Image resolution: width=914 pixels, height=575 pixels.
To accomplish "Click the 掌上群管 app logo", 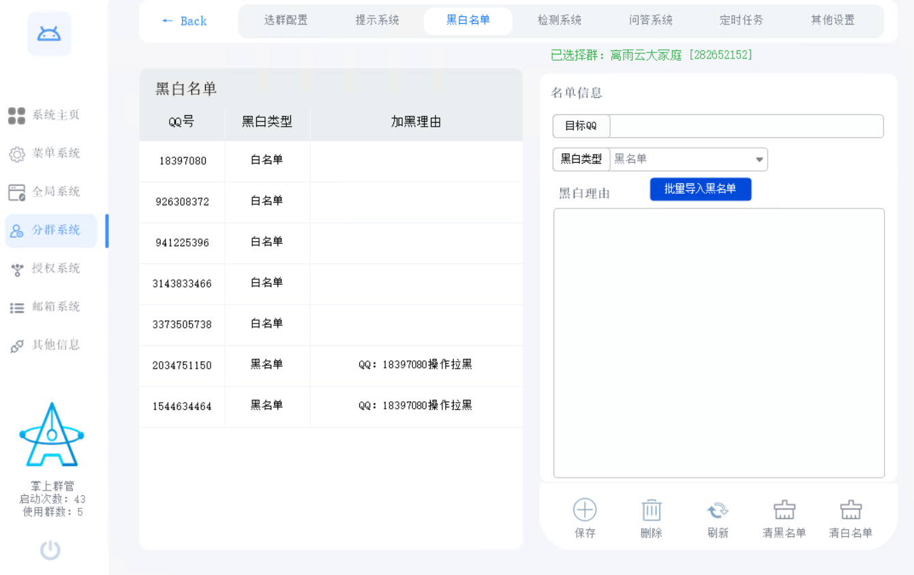I will tap(52, 435).
